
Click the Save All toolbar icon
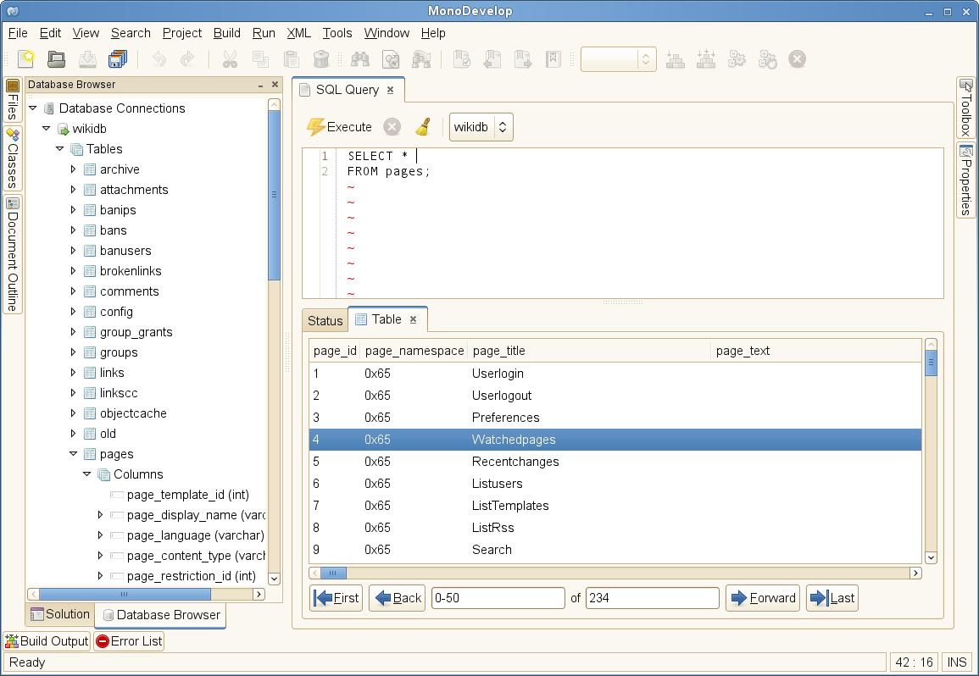coord(117,59)
